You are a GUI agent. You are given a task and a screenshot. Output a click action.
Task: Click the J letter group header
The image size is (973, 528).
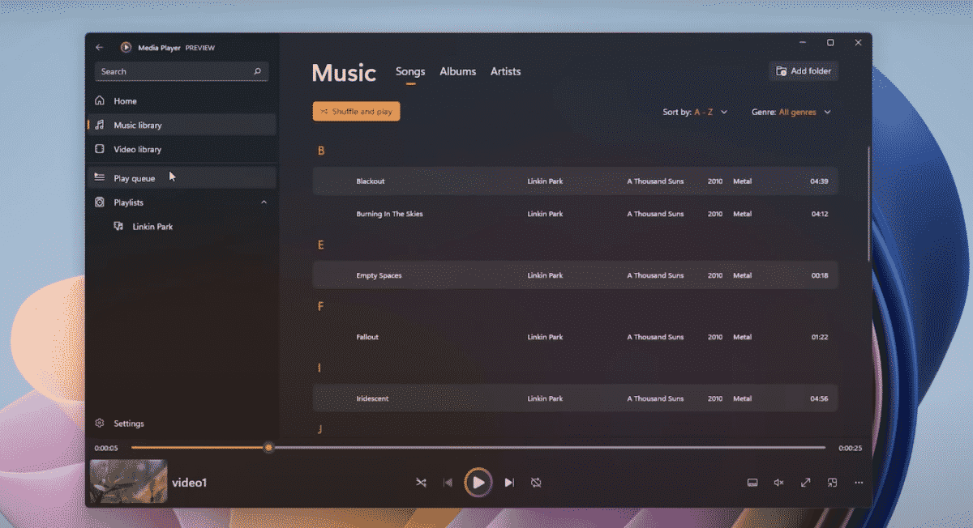click(320, 429)
